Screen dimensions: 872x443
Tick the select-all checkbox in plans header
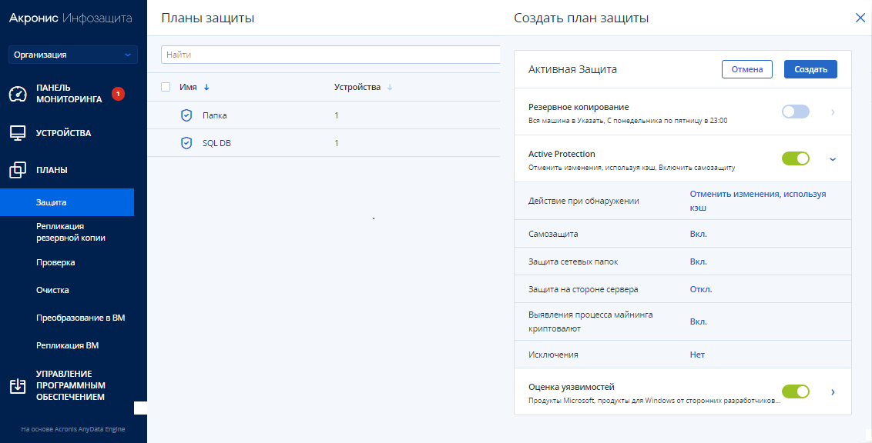(x=166, y=87)
